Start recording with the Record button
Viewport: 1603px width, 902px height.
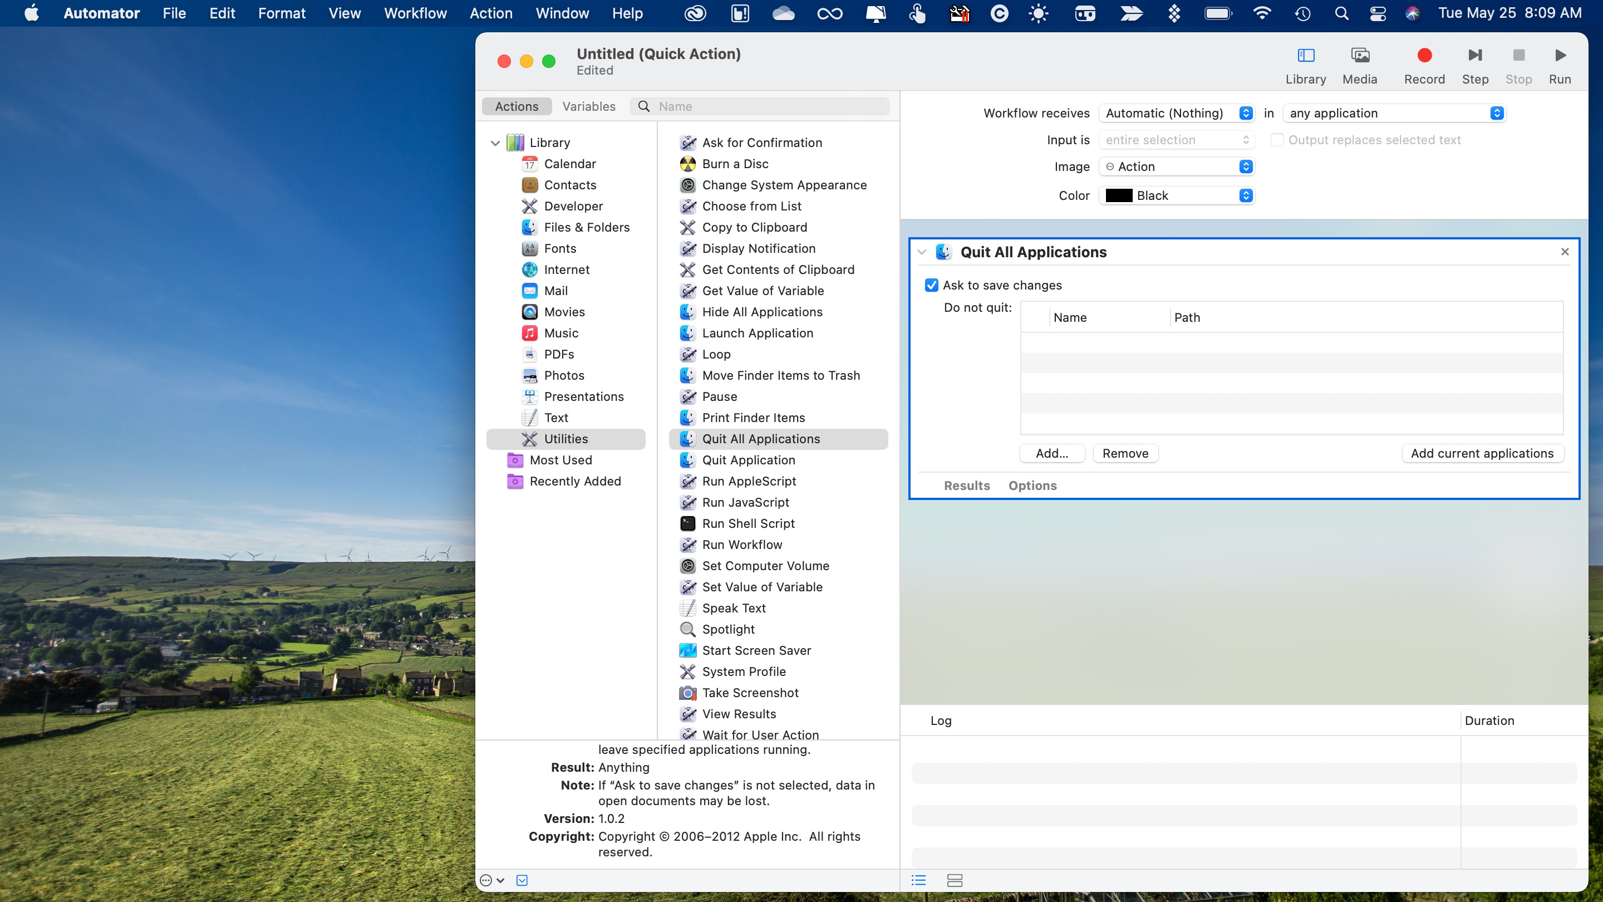[1424, 56]
